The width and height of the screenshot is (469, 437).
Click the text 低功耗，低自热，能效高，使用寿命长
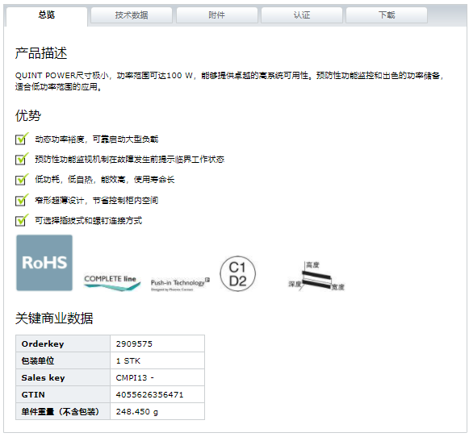105,180
